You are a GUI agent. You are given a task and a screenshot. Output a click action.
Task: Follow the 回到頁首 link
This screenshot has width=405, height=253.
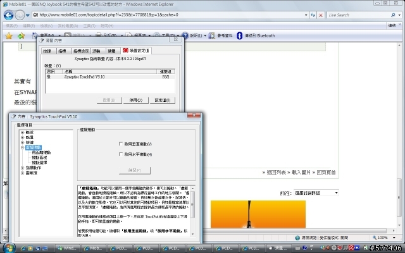tap(326, 172)
